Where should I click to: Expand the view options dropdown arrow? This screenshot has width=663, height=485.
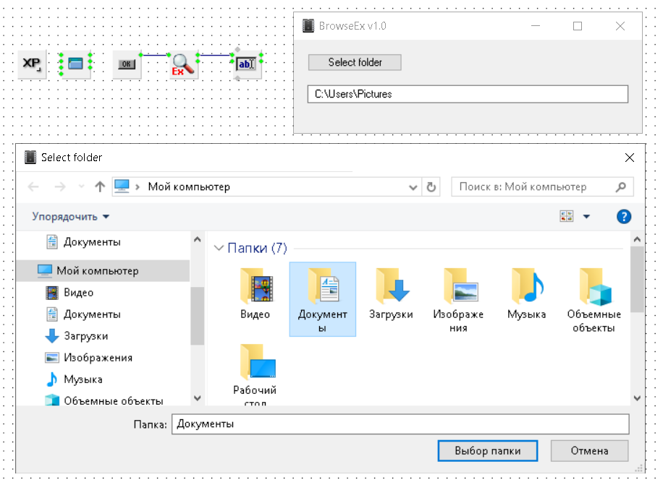586,217
